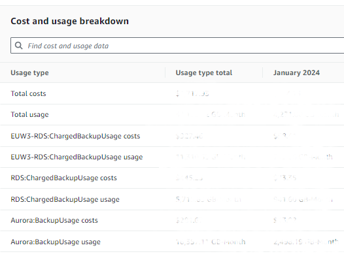
Task: Select RDS:ChargedBackupUsage usage row label
Action: pos(65,199)
